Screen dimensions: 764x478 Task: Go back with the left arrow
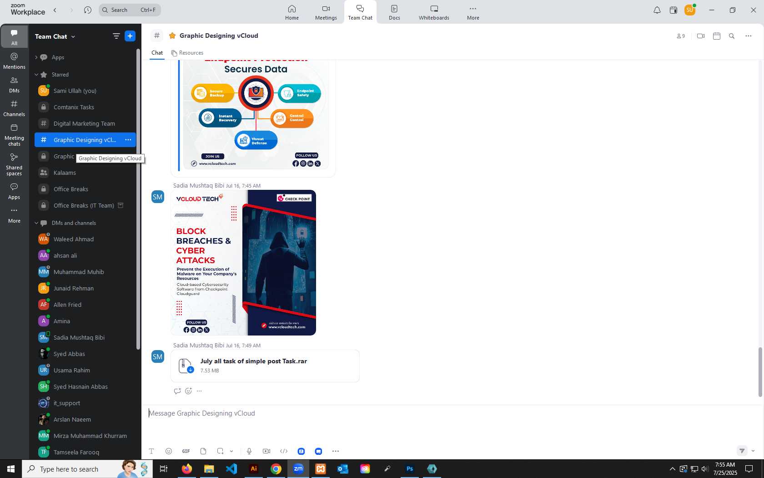pyautogui.click(x=55, y=10)
